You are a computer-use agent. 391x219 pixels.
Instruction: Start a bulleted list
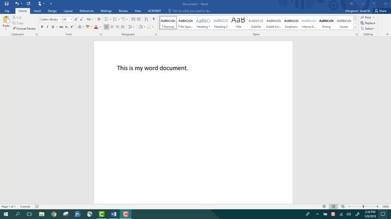pyautogui.click(x=106, y=19)
